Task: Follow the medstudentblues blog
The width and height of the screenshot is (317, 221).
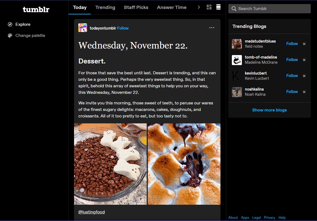Action: (292, 44)
